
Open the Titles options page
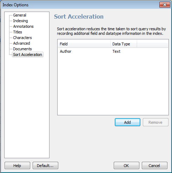point(18,32)
